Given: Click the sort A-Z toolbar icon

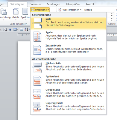Looking at the screenshot, I should (x=26, y=29).
